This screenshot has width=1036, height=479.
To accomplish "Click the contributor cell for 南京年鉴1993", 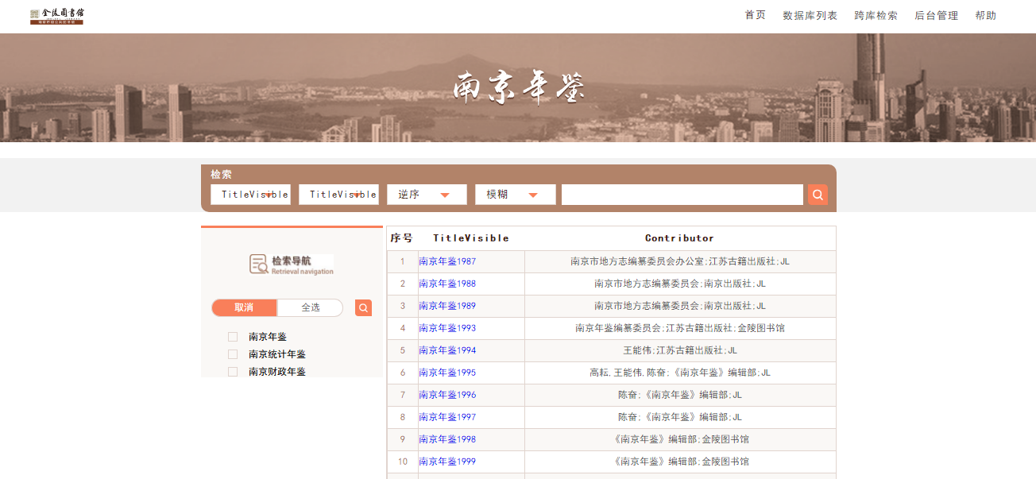I will (680, 328).
